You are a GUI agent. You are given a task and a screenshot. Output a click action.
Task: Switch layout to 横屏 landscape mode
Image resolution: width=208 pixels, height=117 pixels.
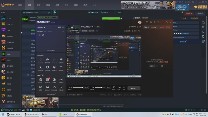59,27
